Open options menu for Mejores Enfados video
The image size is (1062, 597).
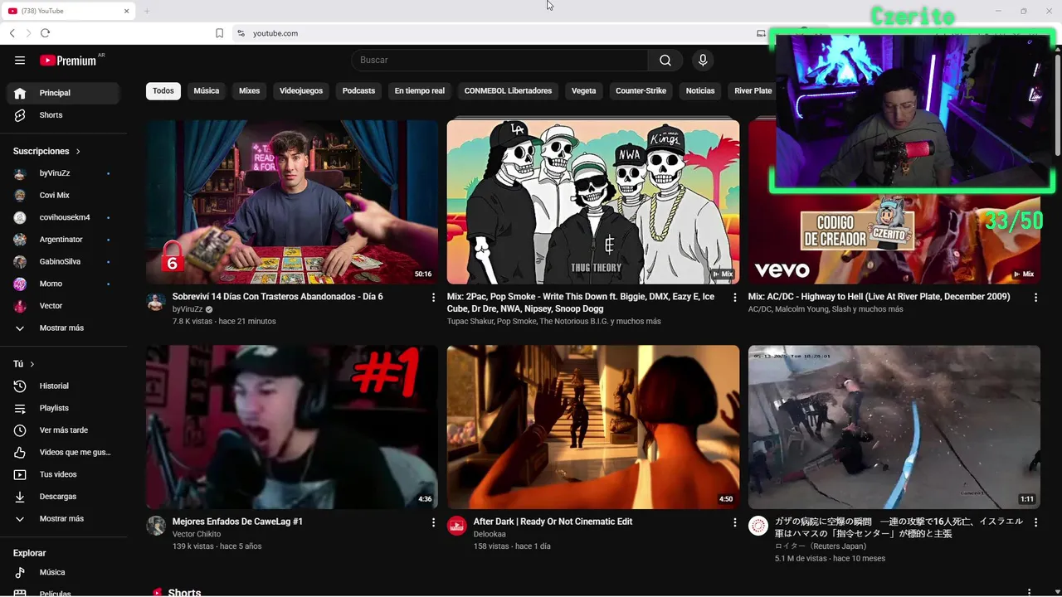point(433,522)
